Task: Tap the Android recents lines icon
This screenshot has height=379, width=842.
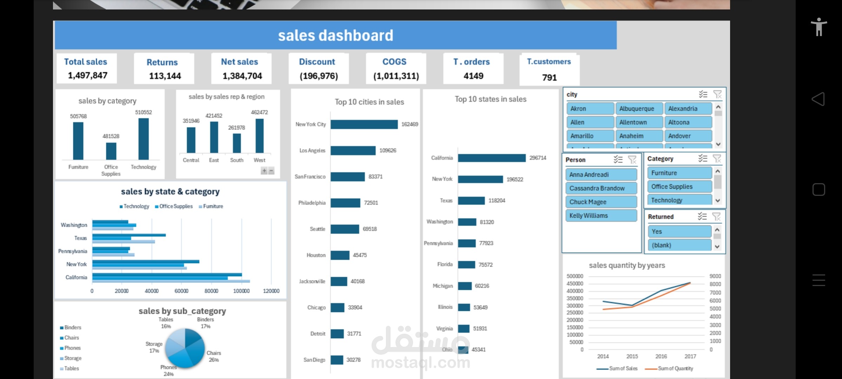Action: coord(818,280)
